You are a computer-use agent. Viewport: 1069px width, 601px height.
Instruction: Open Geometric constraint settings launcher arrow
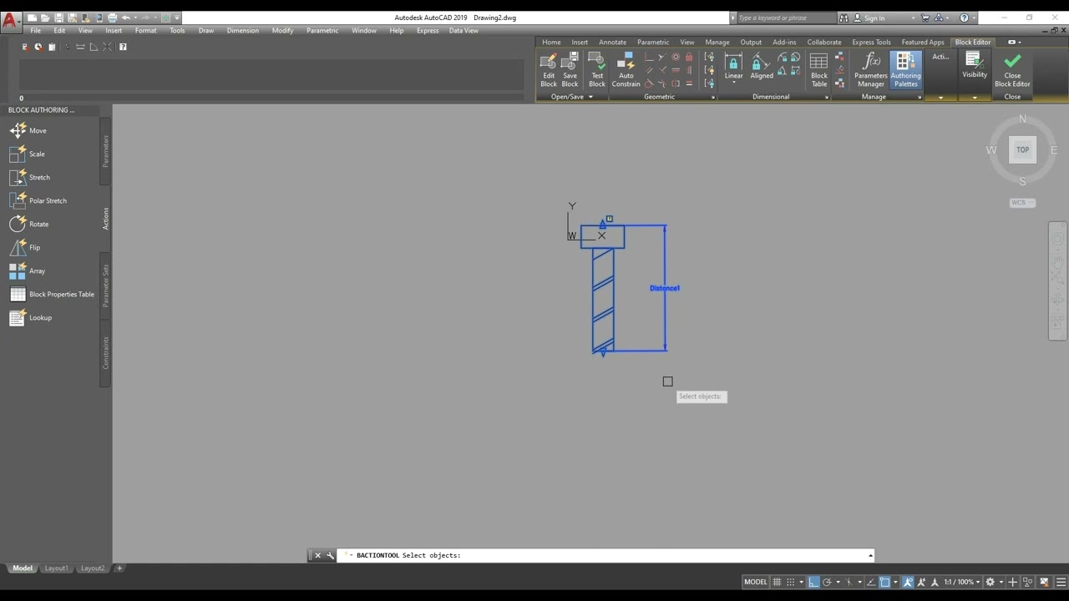[712, 98]
